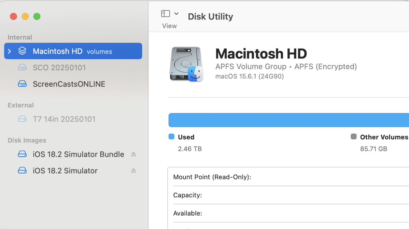409x229 pixels.
Task: Eject the iOS 18.2 Simulator disk image
Action: coord(133,171)
